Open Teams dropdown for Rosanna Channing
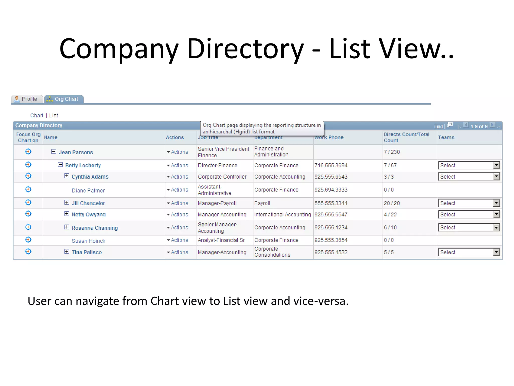Image resolution: width=514 pixels, height=386 pixels. pyautogui.click(x=469, y=227)
